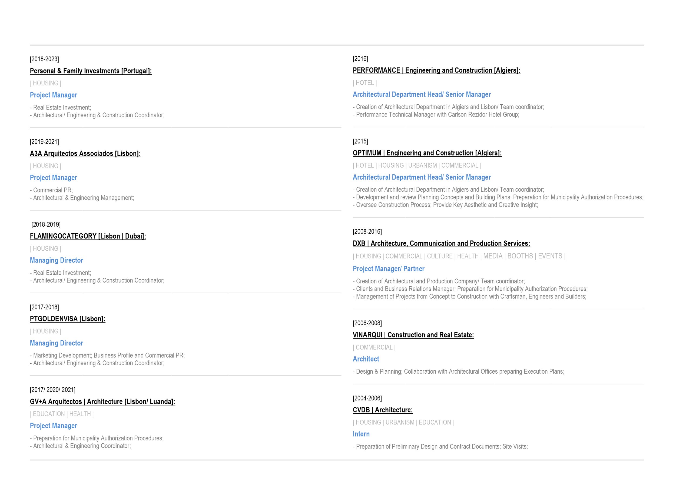Click the [2008-2016] date label
The width and height of the screenshot is (676, 478).
(x=367, y=232)
